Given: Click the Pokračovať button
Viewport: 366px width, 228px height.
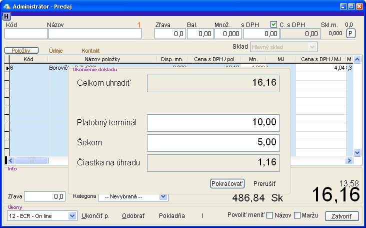Looking at the screenshot, I should click(x=227, y=183).
